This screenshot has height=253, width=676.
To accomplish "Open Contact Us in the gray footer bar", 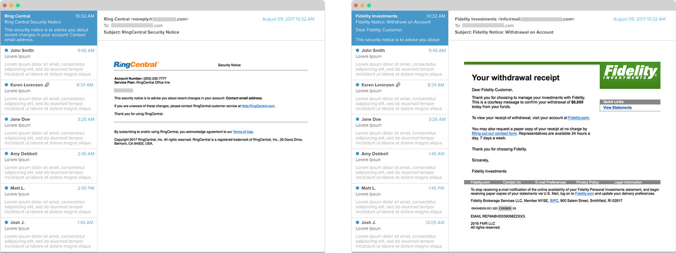I will click(512, 182).
